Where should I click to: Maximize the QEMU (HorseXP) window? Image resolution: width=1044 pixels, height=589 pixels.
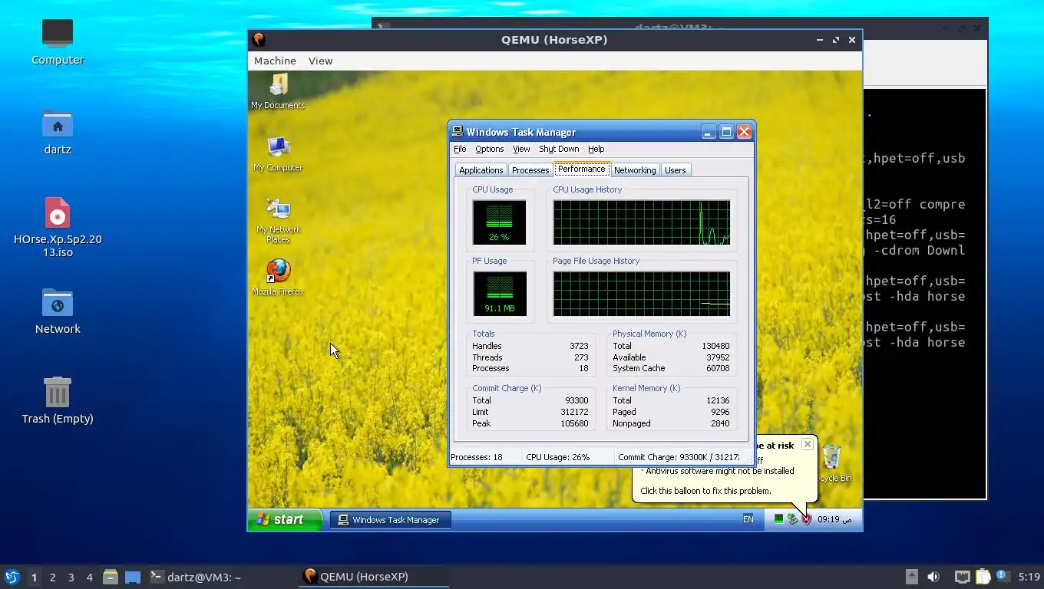pyautogui.click(x=836, y=40)
